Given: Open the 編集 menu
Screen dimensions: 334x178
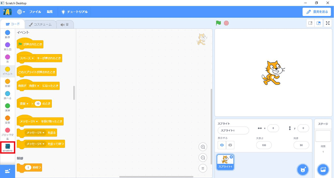Looking at the screenshot, I should pyautogui.click(x=50, y=12).
